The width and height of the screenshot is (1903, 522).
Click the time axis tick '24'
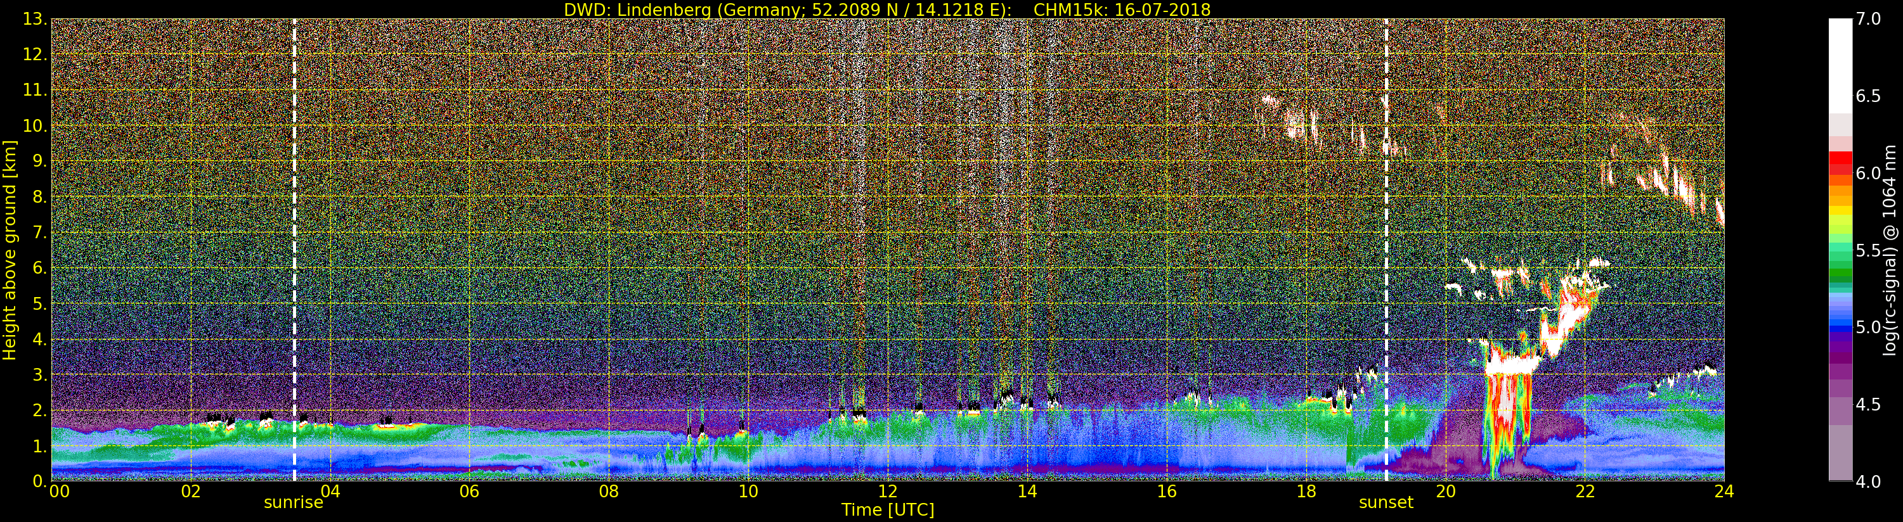[x=1724, y=492]
